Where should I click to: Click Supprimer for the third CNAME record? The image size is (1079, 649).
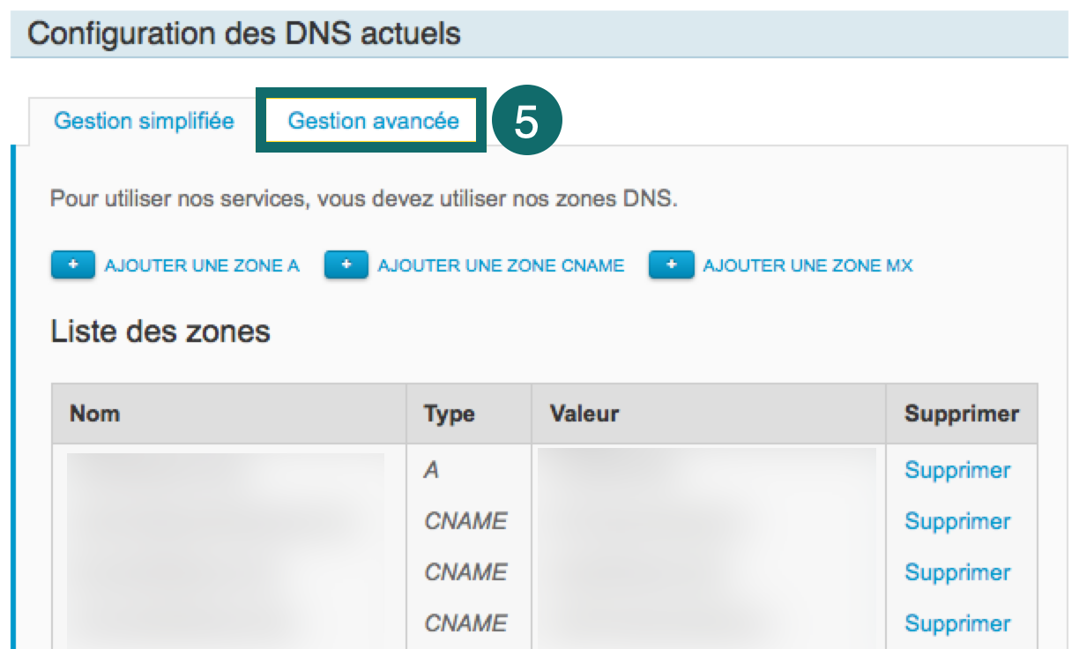957,623
